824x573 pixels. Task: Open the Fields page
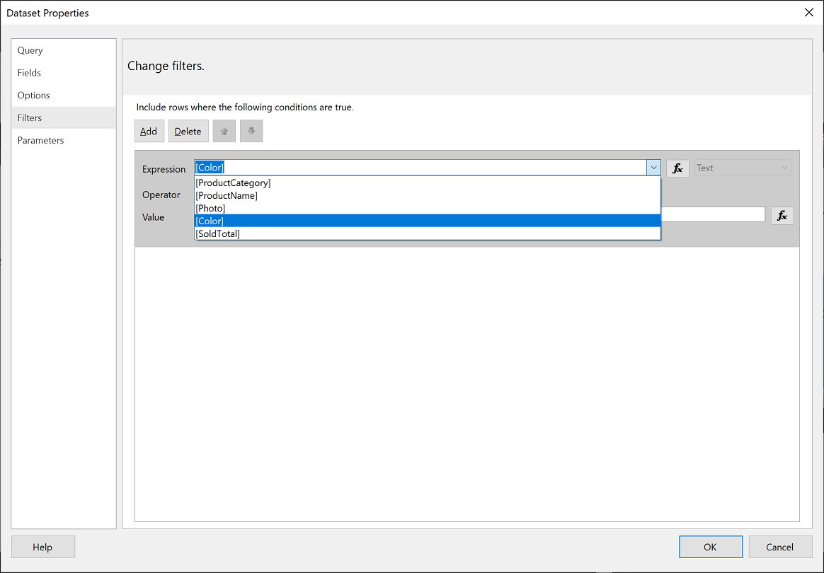click(x=29, y=73)
